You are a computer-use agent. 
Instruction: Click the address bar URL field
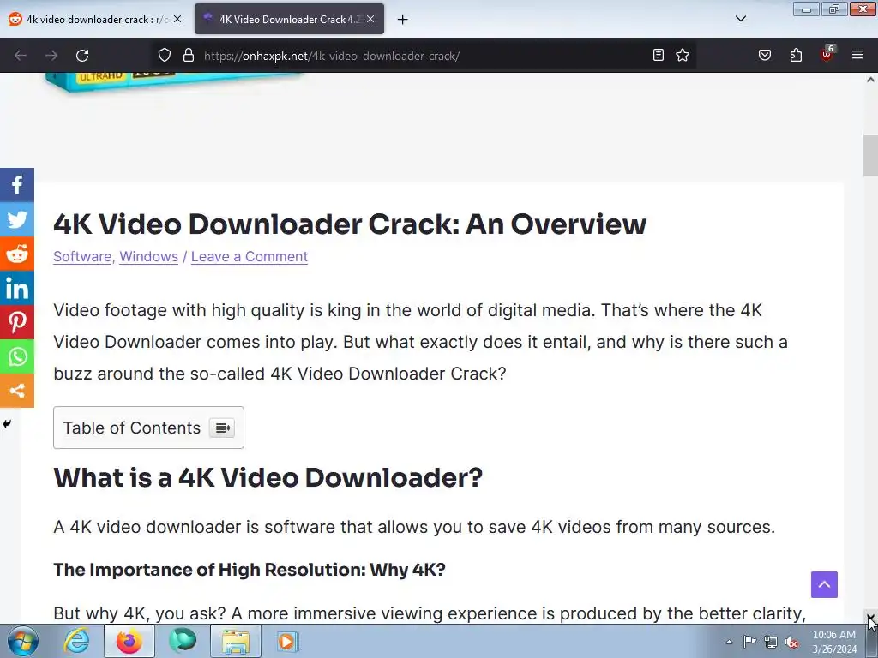(x=425, y=56)
